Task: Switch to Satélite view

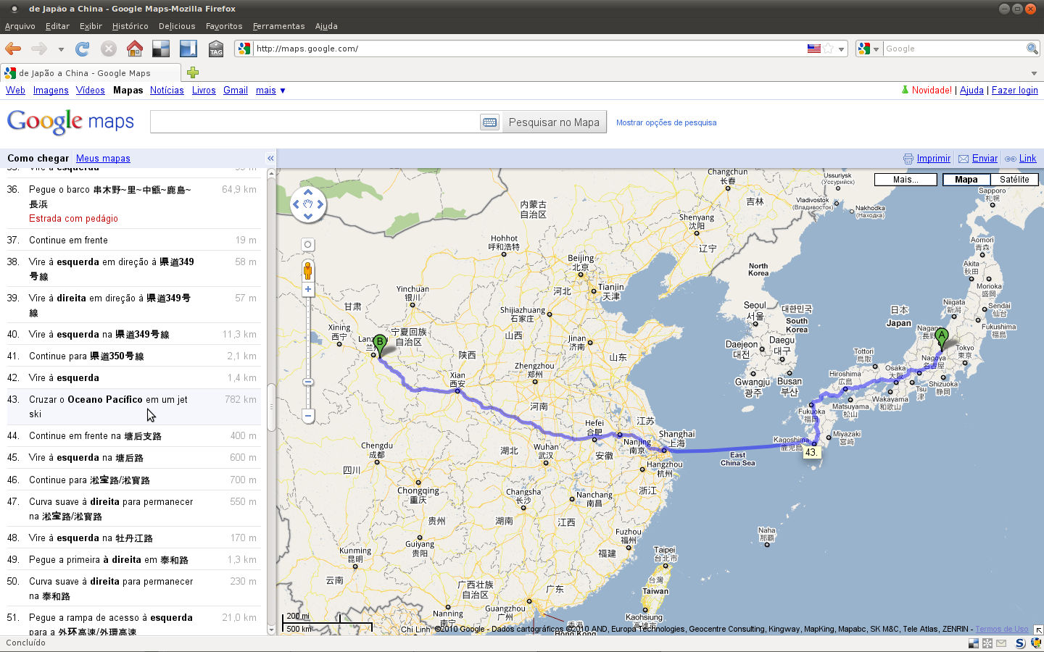Action: coord(1014,180)
